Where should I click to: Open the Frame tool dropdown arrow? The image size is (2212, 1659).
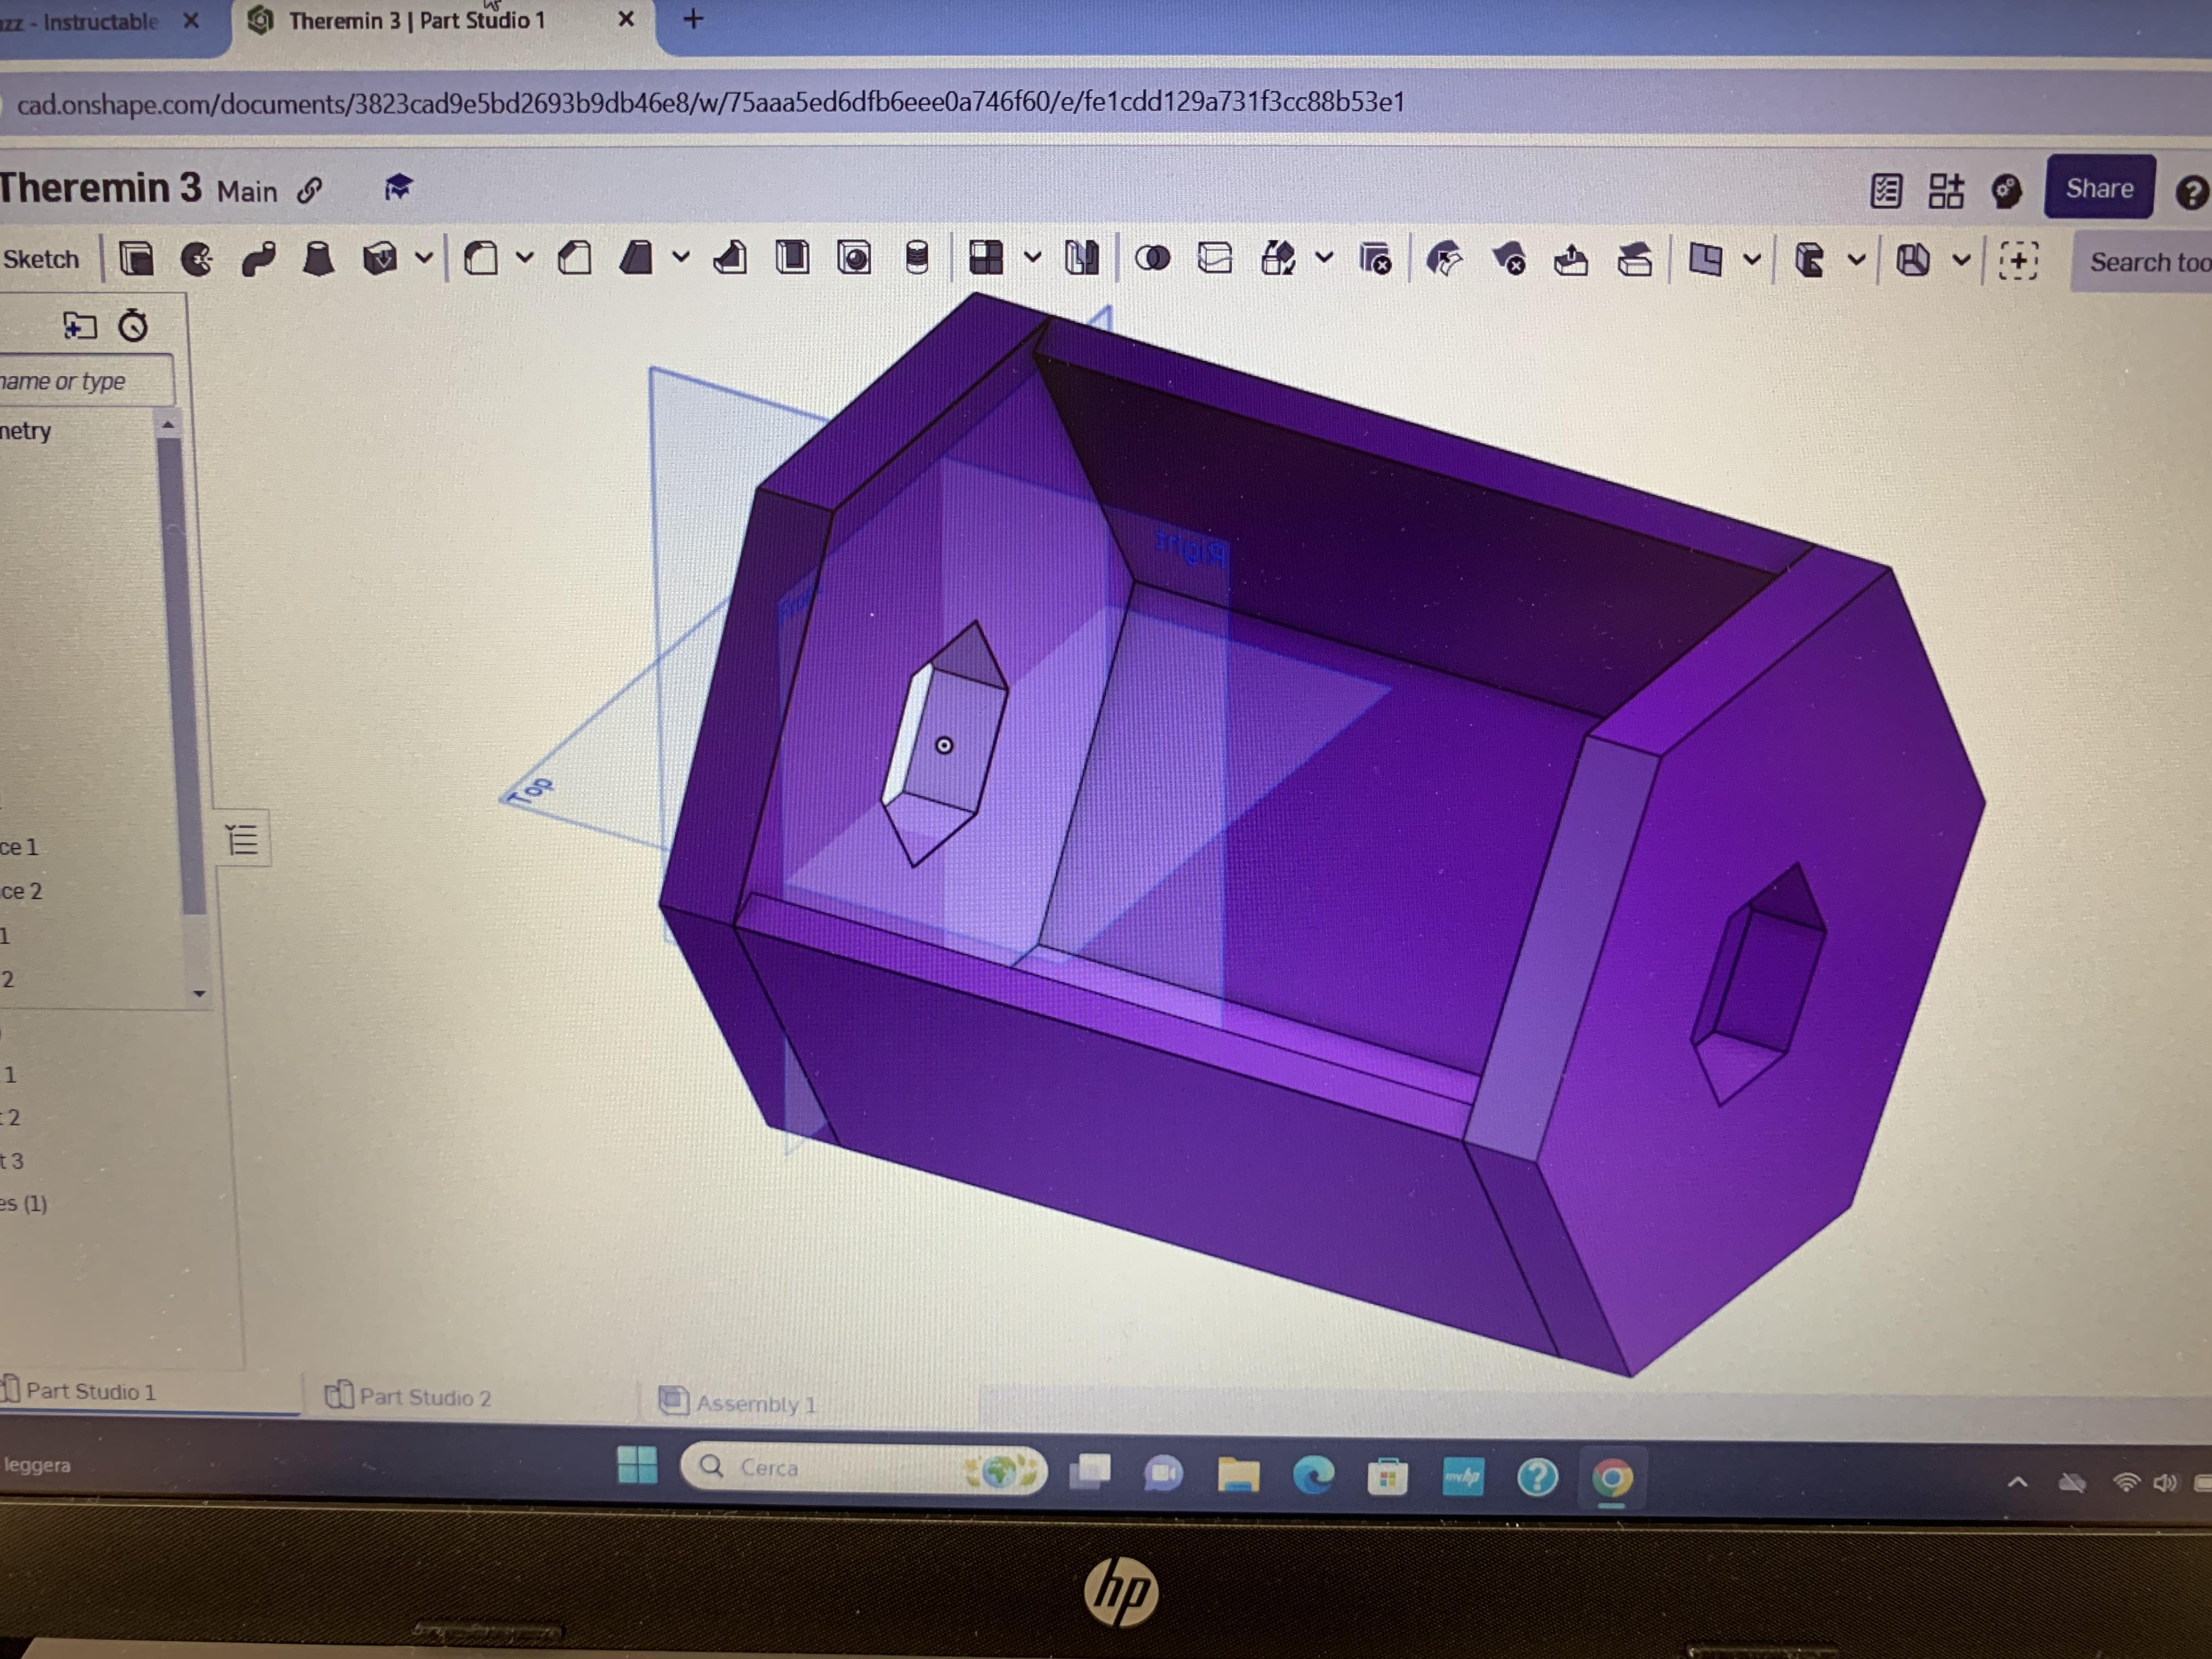1857,260
